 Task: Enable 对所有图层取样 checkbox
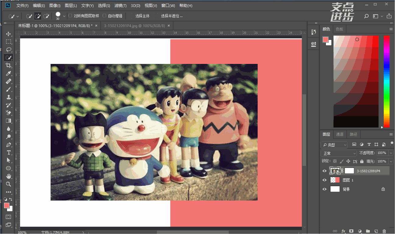(70, 16)
